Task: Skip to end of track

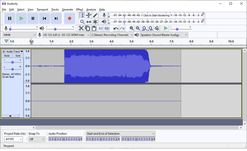Action: click(56, 19)
